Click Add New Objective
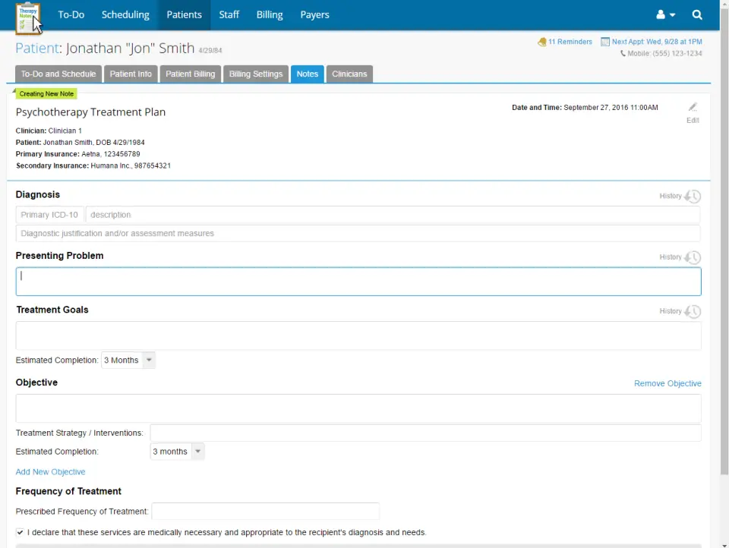729x548 pixels. [50, 471]
